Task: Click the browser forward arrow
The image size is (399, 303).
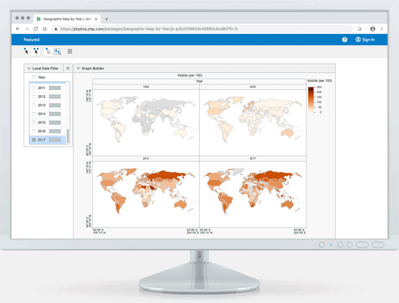Action: click(x=27, y=29)
